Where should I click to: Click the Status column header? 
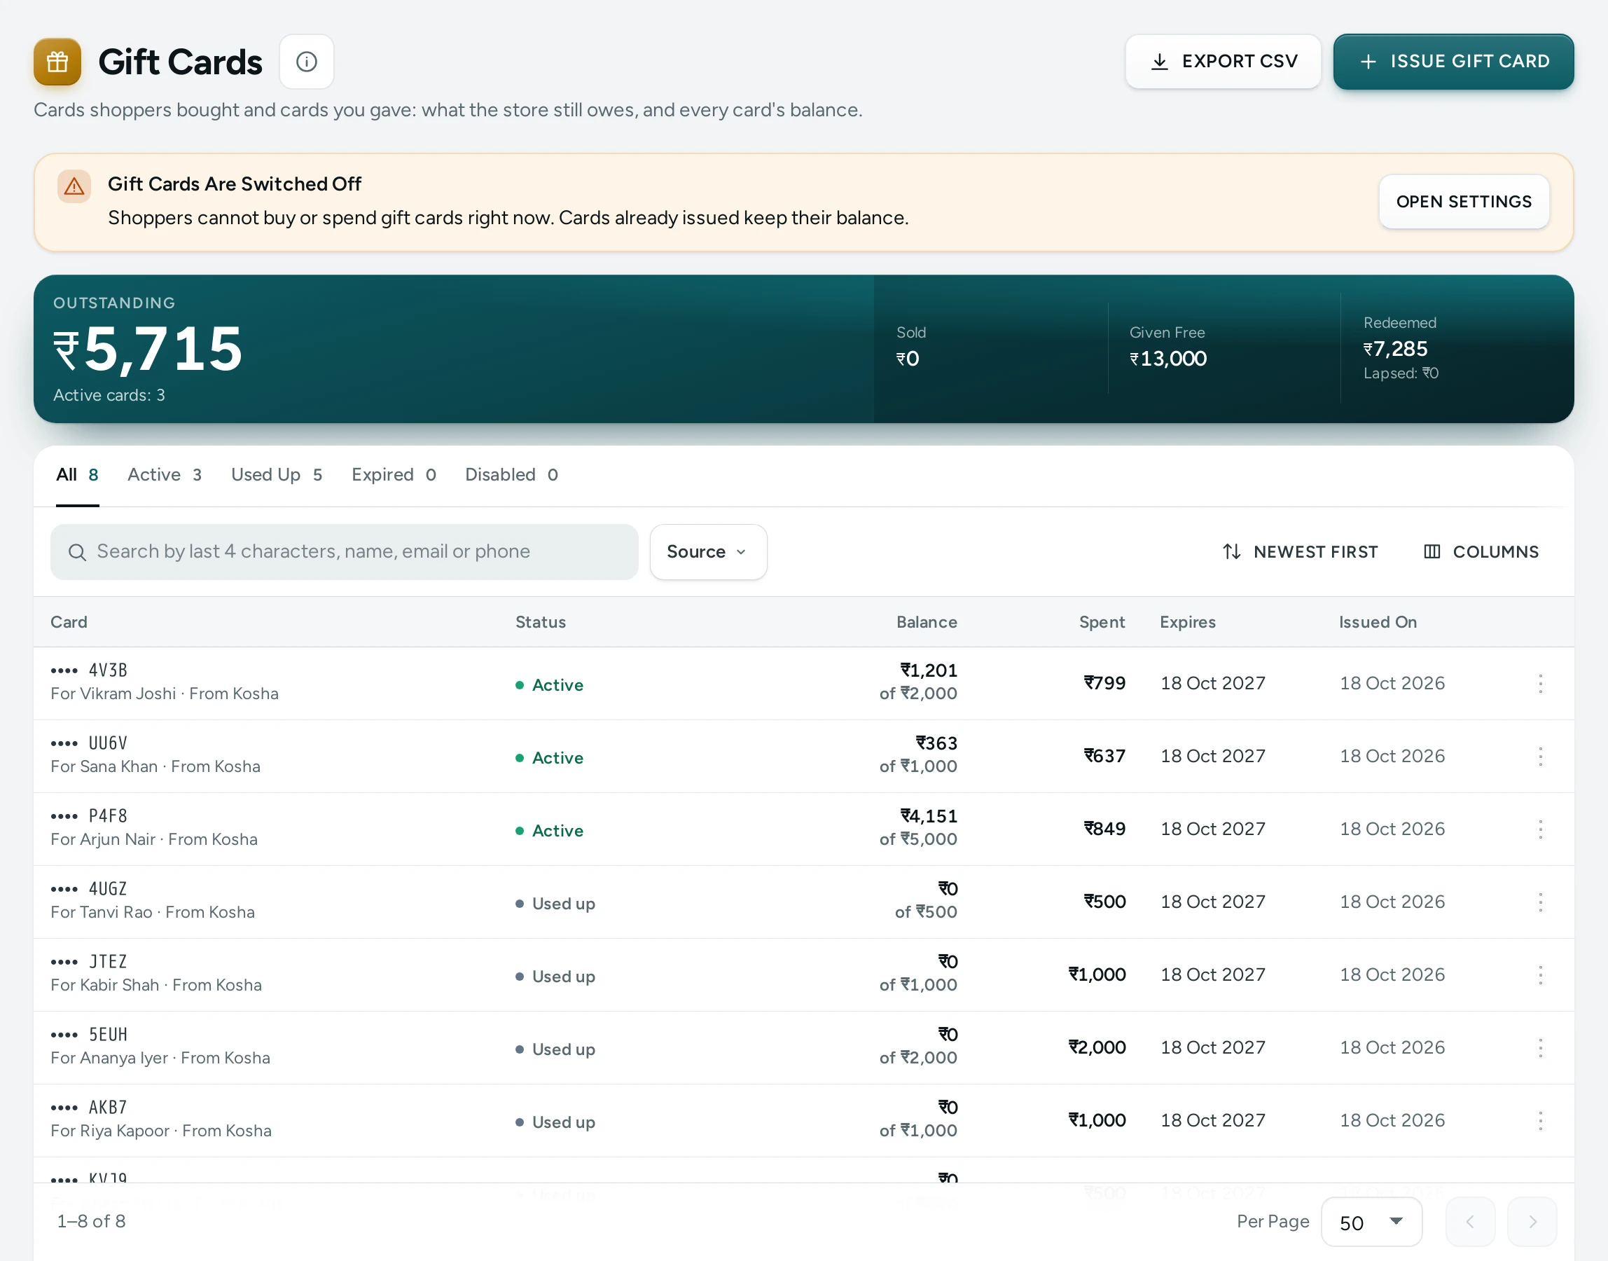(x=540, y=622)
